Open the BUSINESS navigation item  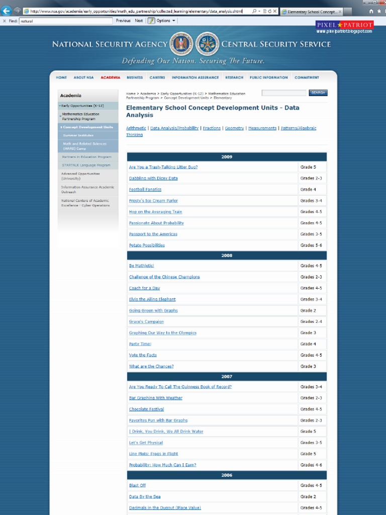click(x=135, y=77)
